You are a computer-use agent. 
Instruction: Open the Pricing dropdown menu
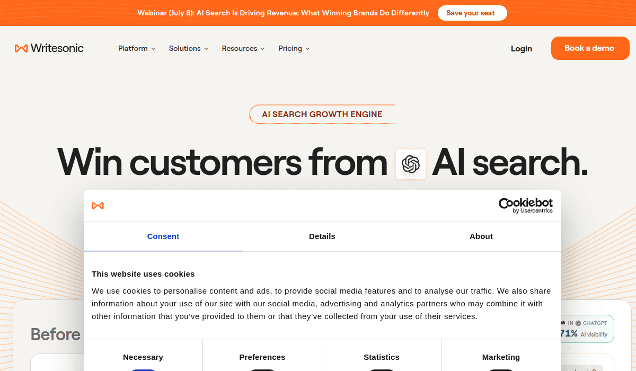(x=294, y=48)
